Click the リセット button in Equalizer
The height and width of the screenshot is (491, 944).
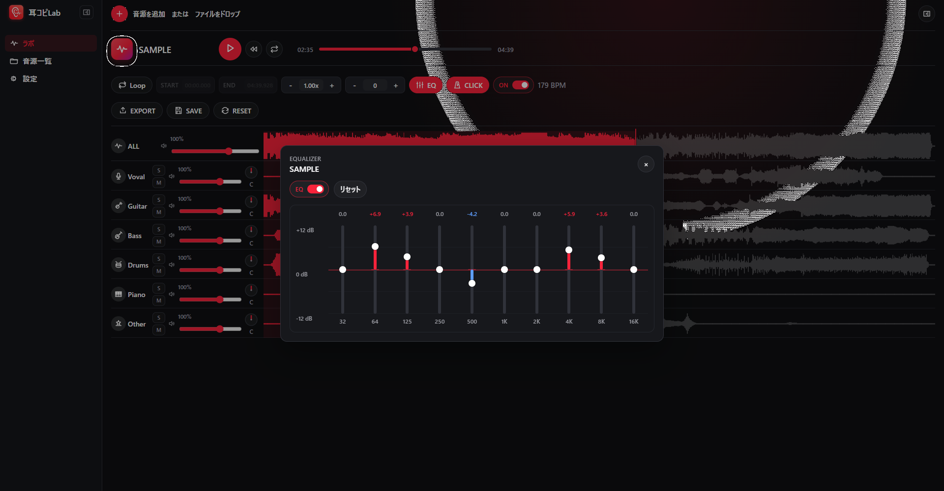(350, 189)
